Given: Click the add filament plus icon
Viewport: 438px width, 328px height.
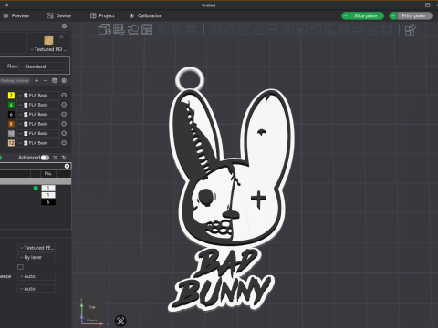Looking at the screenshot, I should pos(36,80).
